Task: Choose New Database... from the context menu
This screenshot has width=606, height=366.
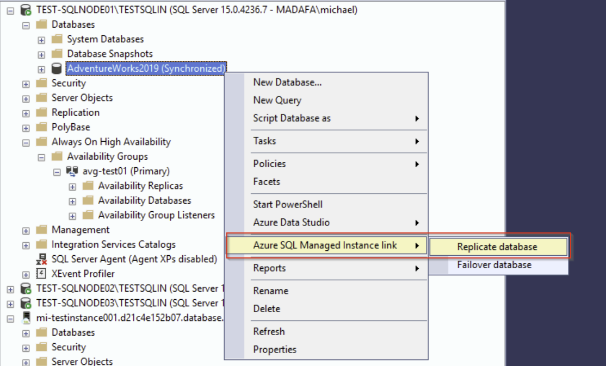Action: coord(326,82)
